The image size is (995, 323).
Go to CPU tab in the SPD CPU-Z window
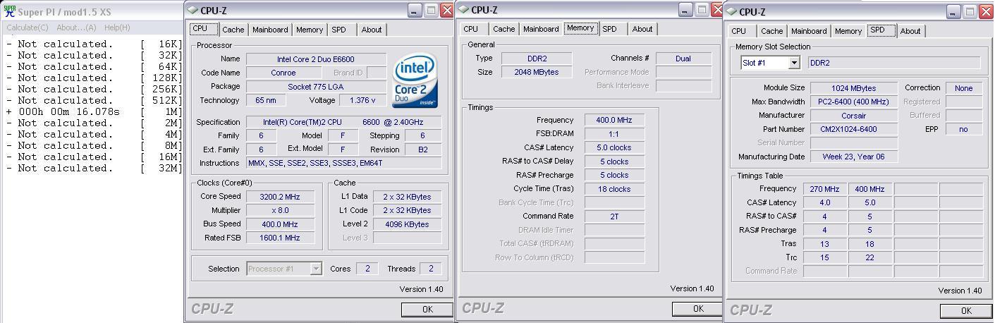739,31
